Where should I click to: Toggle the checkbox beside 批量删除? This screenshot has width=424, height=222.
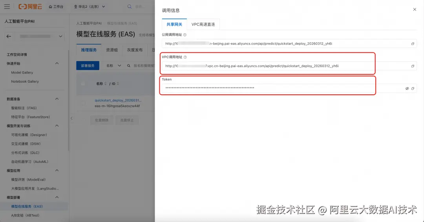pos(83,120)
